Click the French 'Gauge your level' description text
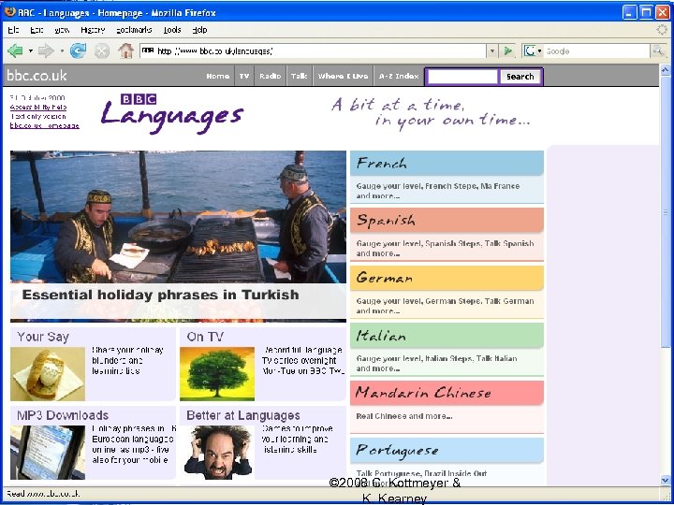The image size is (674, 505). coord(438,191)
